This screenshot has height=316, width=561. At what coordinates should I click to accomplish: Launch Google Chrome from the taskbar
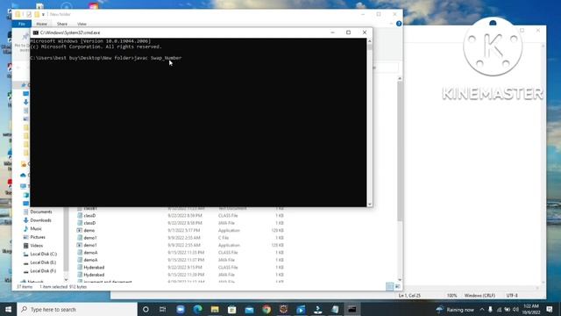pos(266,309)
